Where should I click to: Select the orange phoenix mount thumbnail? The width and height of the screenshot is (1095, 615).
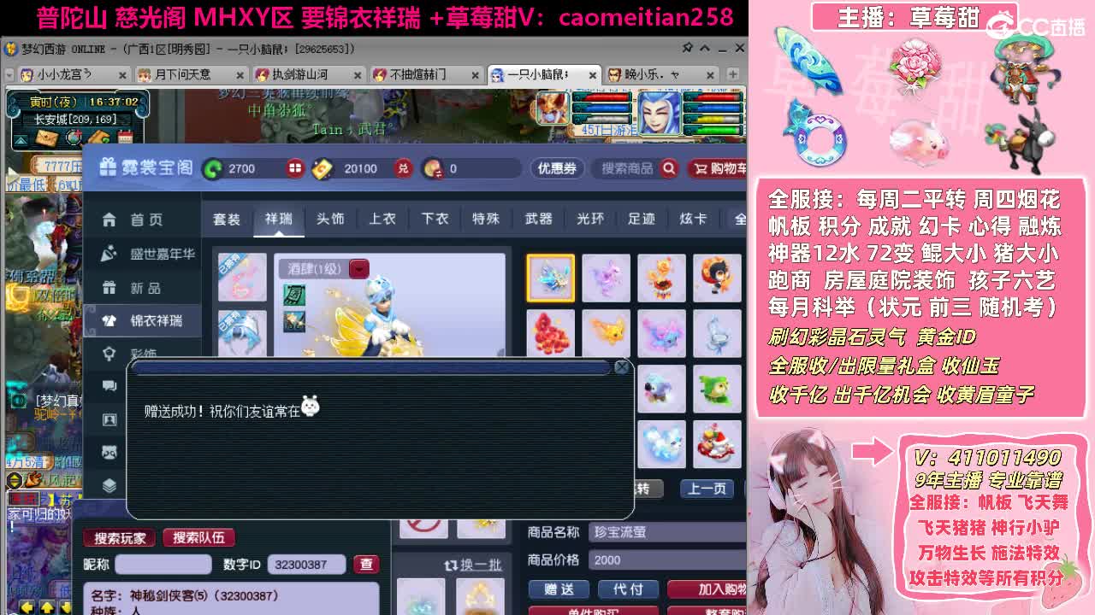point(661,278)
